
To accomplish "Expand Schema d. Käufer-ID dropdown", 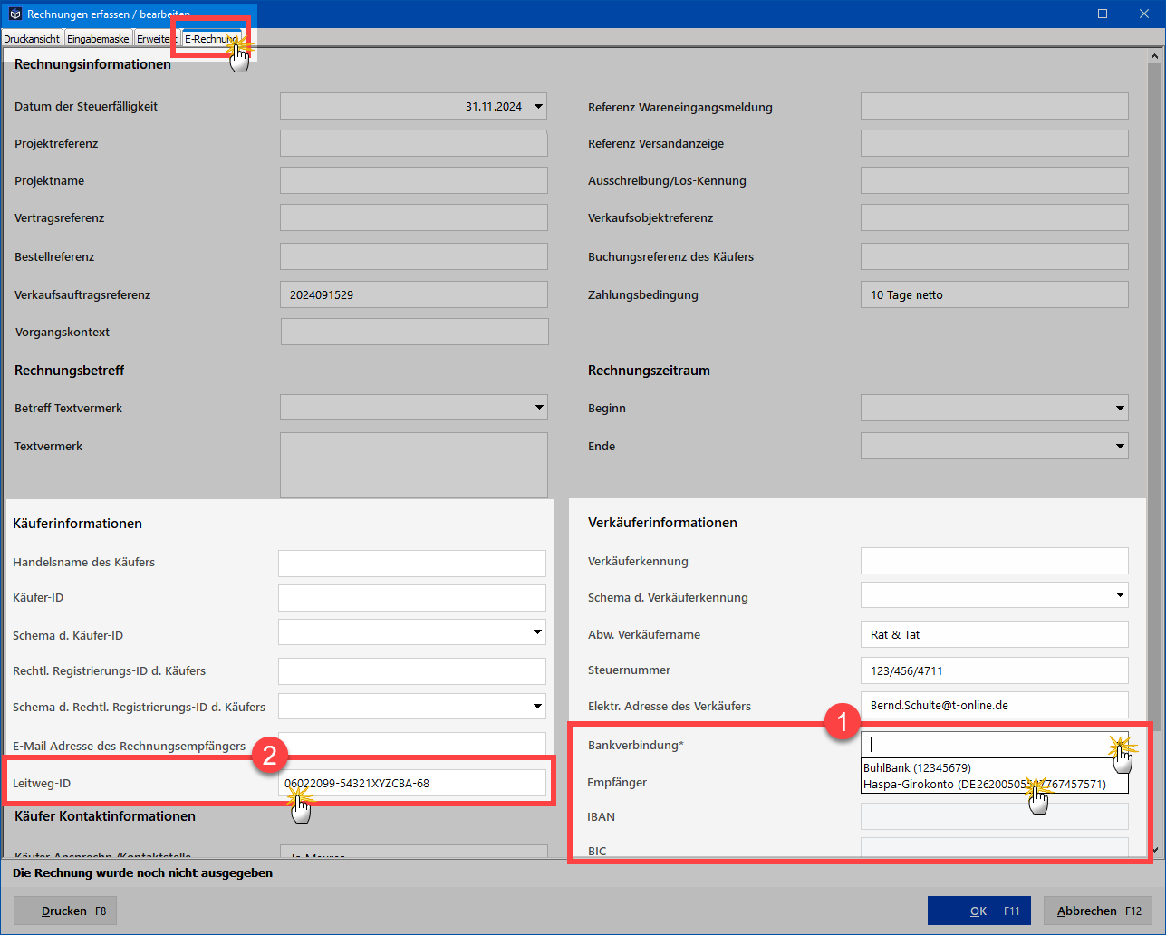I will click(x=537, y=631).
